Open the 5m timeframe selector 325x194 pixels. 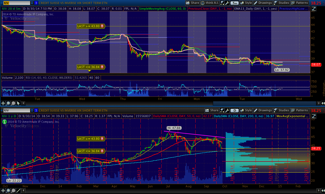[x=235, y=3]
